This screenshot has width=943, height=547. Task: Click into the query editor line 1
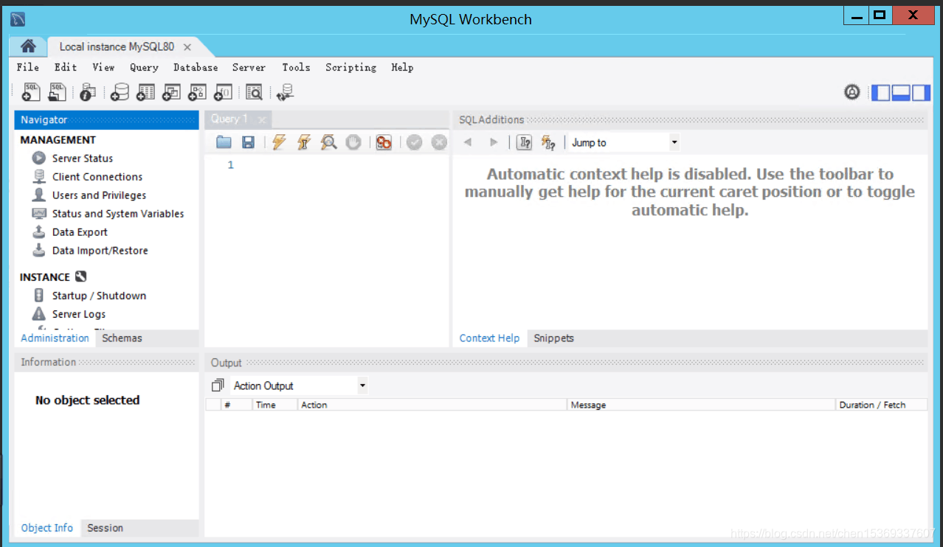pyautogui.click(x=343, y=165)
